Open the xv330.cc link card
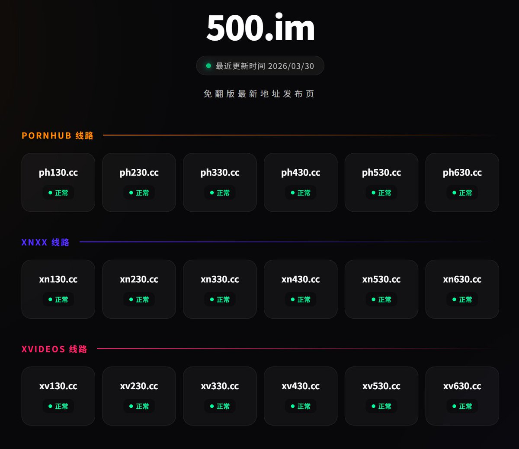 click(x=220, y=396)
